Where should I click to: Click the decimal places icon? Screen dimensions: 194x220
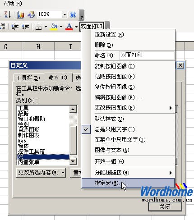pyautogui.click(x=3, y=27)
